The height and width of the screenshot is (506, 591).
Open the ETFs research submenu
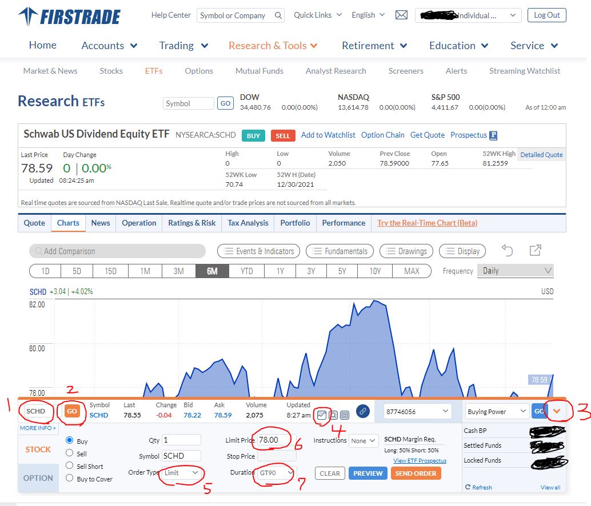tap(154, 71)
